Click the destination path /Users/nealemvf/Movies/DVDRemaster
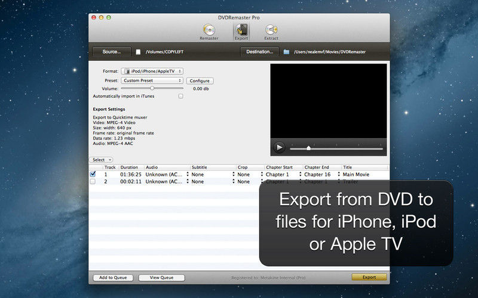The height and width of the screenshot is (298, 478). point(330,52)
